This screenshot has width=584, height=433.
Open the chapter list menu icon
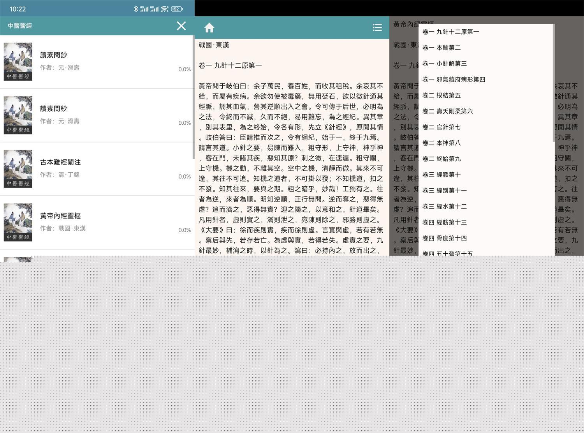pyautogui.click(x=377, y=27)
